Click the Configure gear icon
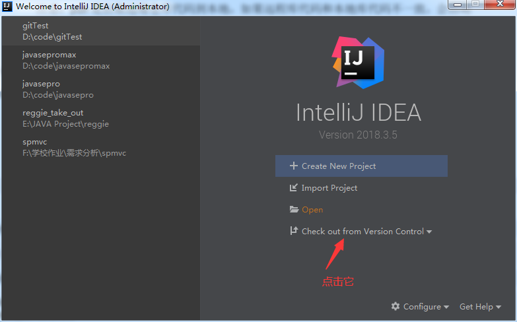Viewport: 517px width, 322px height. click(396, 306)
